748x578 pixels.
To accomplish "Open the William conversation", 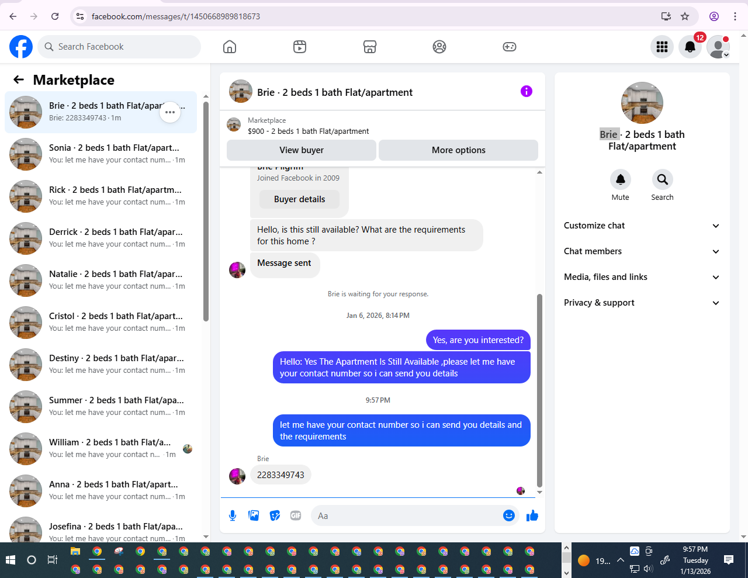I will tap(101, 449).
